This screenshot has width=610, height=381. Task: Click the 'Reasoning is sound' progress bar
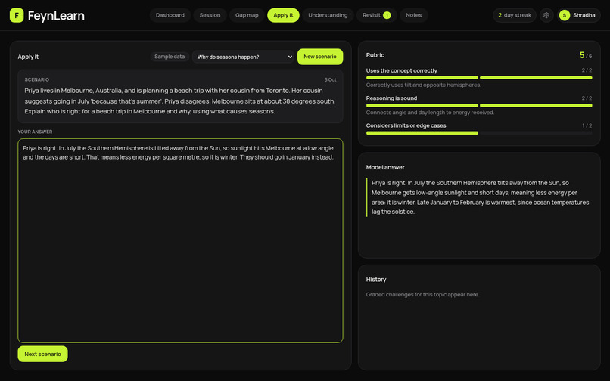tap(479, 105)
